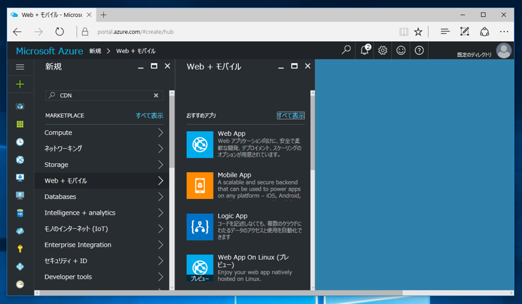Click すべて表示 link beside おすすめアプリ
This screenshot has width=522, height=304.
click(x=290, y=115)
